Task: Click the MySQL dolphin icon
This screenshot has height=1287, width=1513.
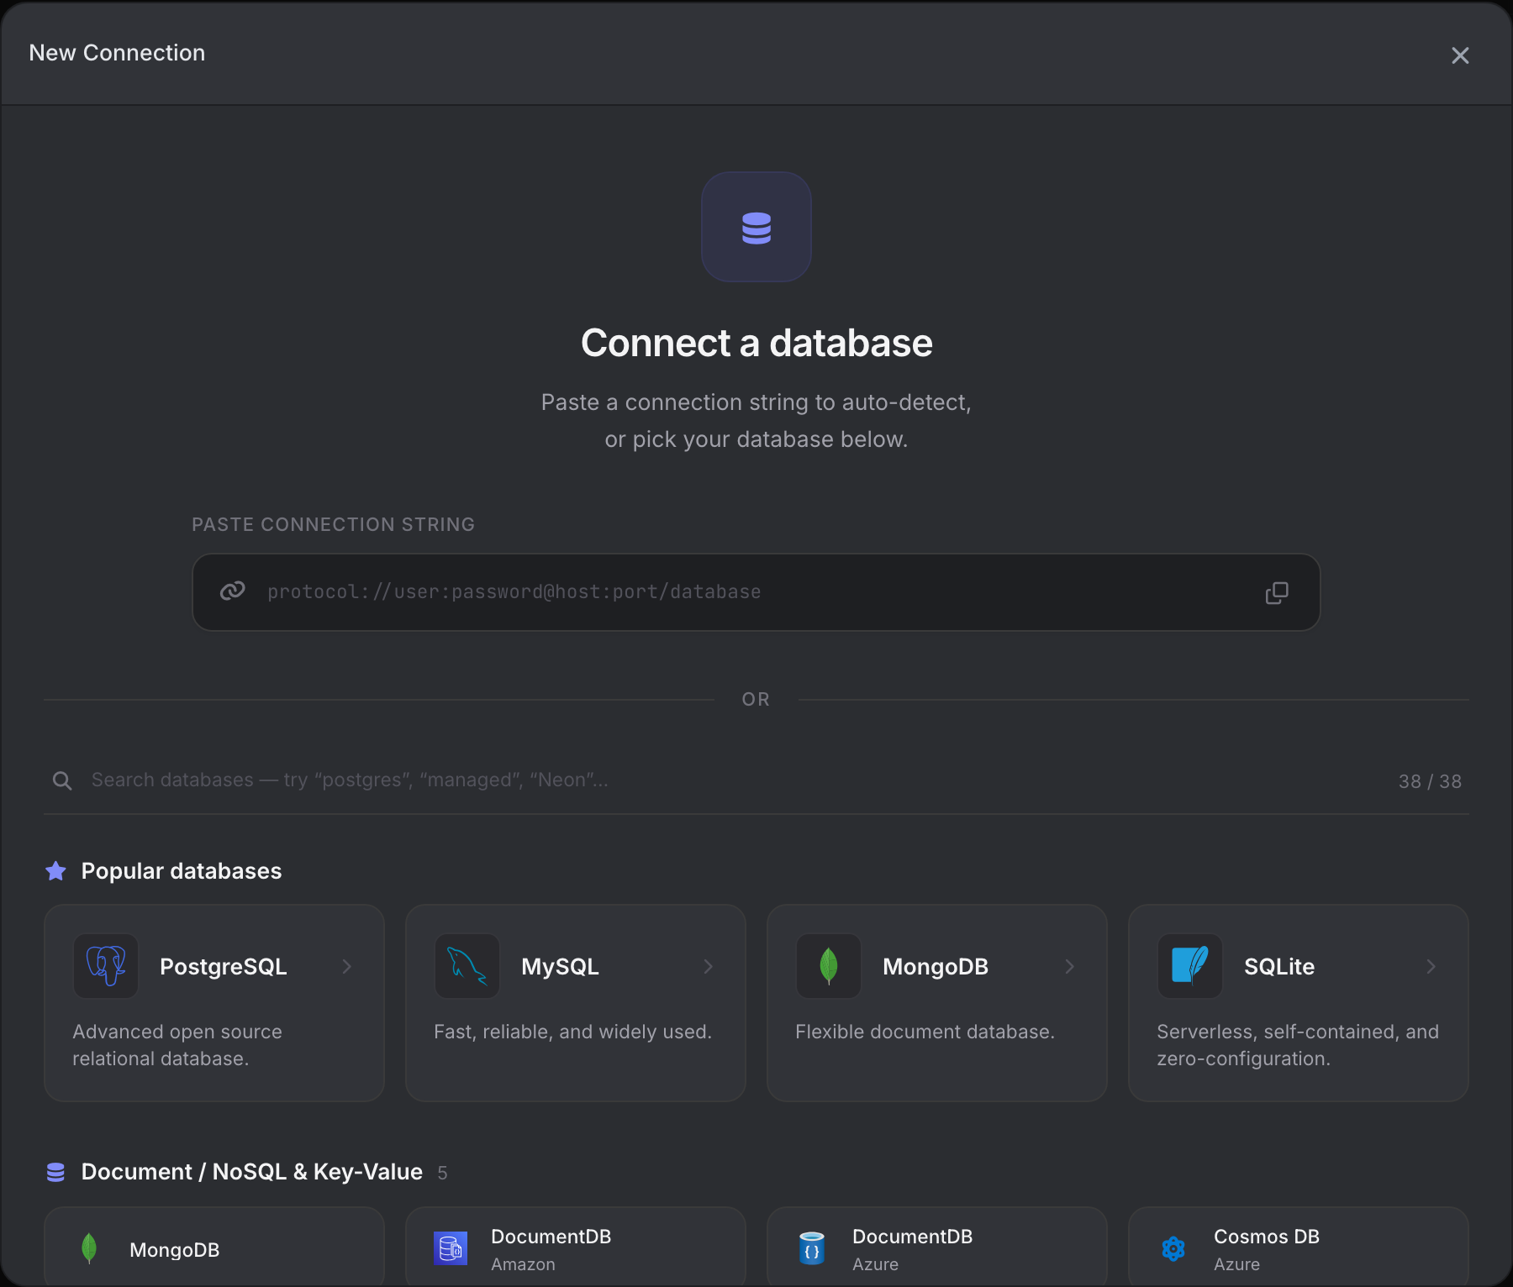Action: pyautogui.click(x=467, y=966)
